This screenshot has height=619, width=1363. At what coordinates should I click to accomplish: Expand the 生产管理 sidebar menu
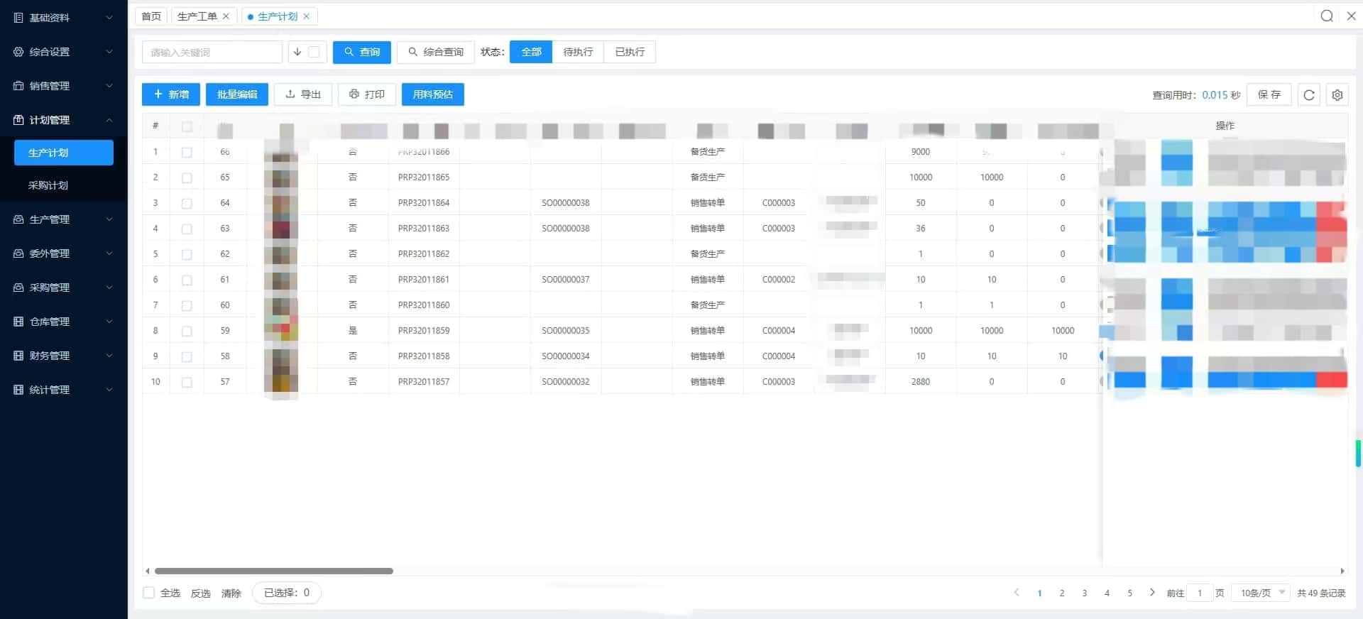pyautogui.click(x=63, y=219)
